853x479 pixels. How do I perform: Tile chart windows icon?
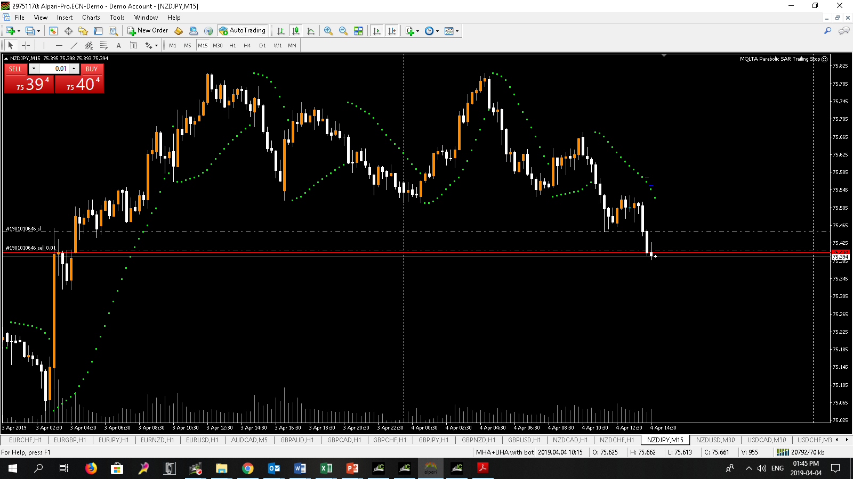coord(358,31)
